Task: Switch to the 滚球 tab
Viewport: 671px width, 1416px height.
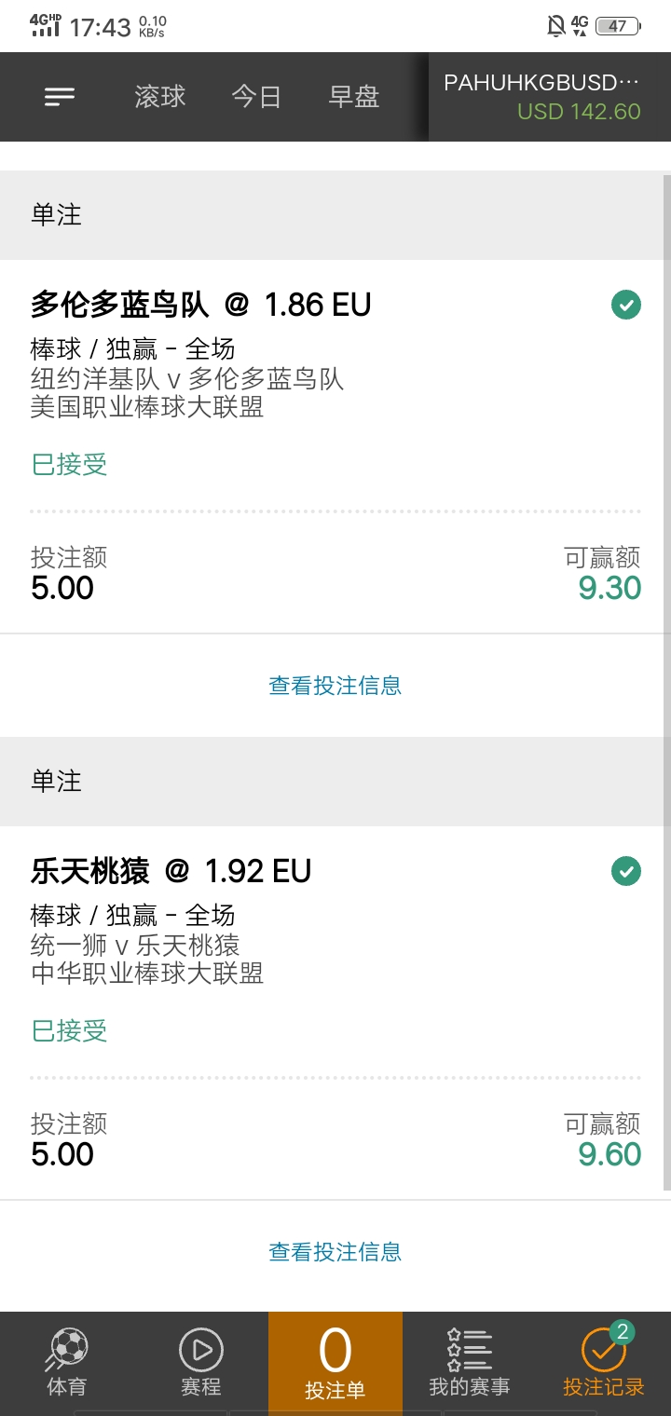Action: point(160,97)
